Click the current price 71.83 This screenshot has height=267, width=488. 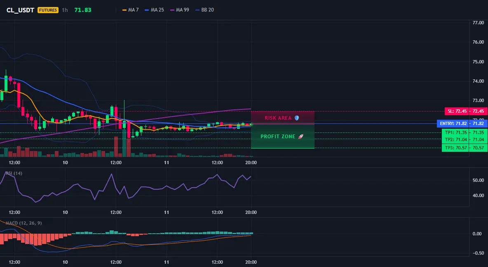[x=83, y=10]
